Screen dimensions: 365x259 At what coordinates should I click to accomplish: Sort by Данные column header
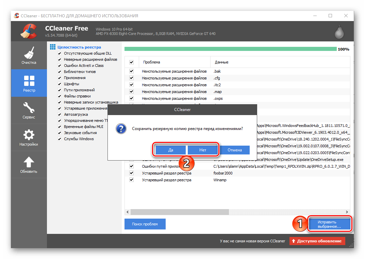280,62
